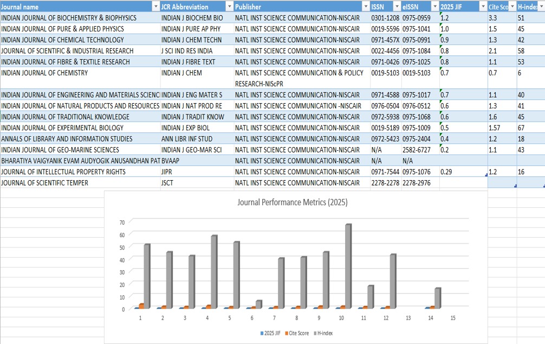Viewport: 545px width, 344px height.
Task: Select ISSN cell 2278-2278
Action: pos(386,183)
